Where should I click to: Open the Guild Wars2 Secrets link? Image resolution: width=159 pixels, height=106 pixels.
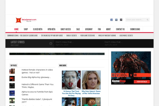click(126, 36)
